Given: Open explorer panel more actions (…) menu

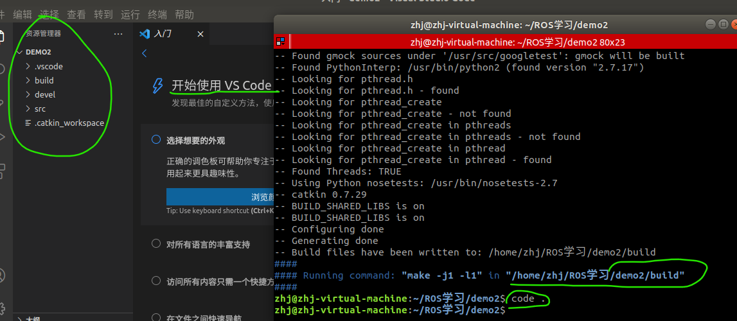Looking at the screenshot, I should coord(118,34).
